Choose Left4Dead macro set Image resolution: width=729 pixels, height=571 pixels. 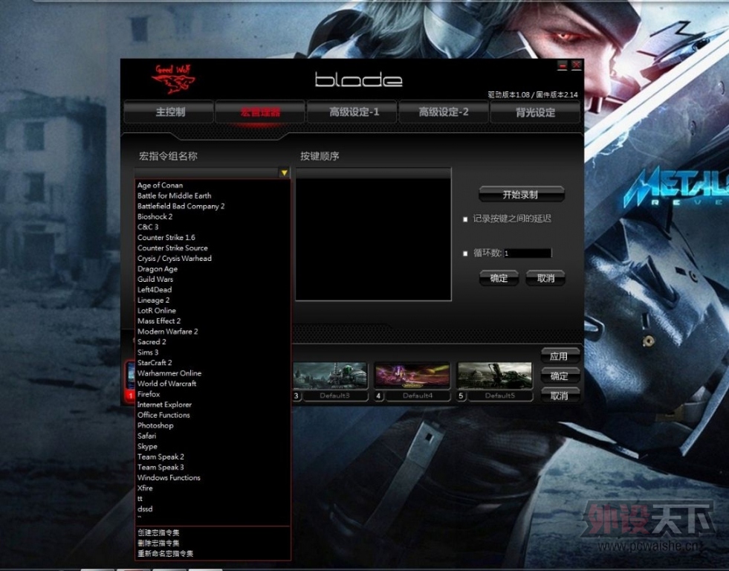[155, 290]
